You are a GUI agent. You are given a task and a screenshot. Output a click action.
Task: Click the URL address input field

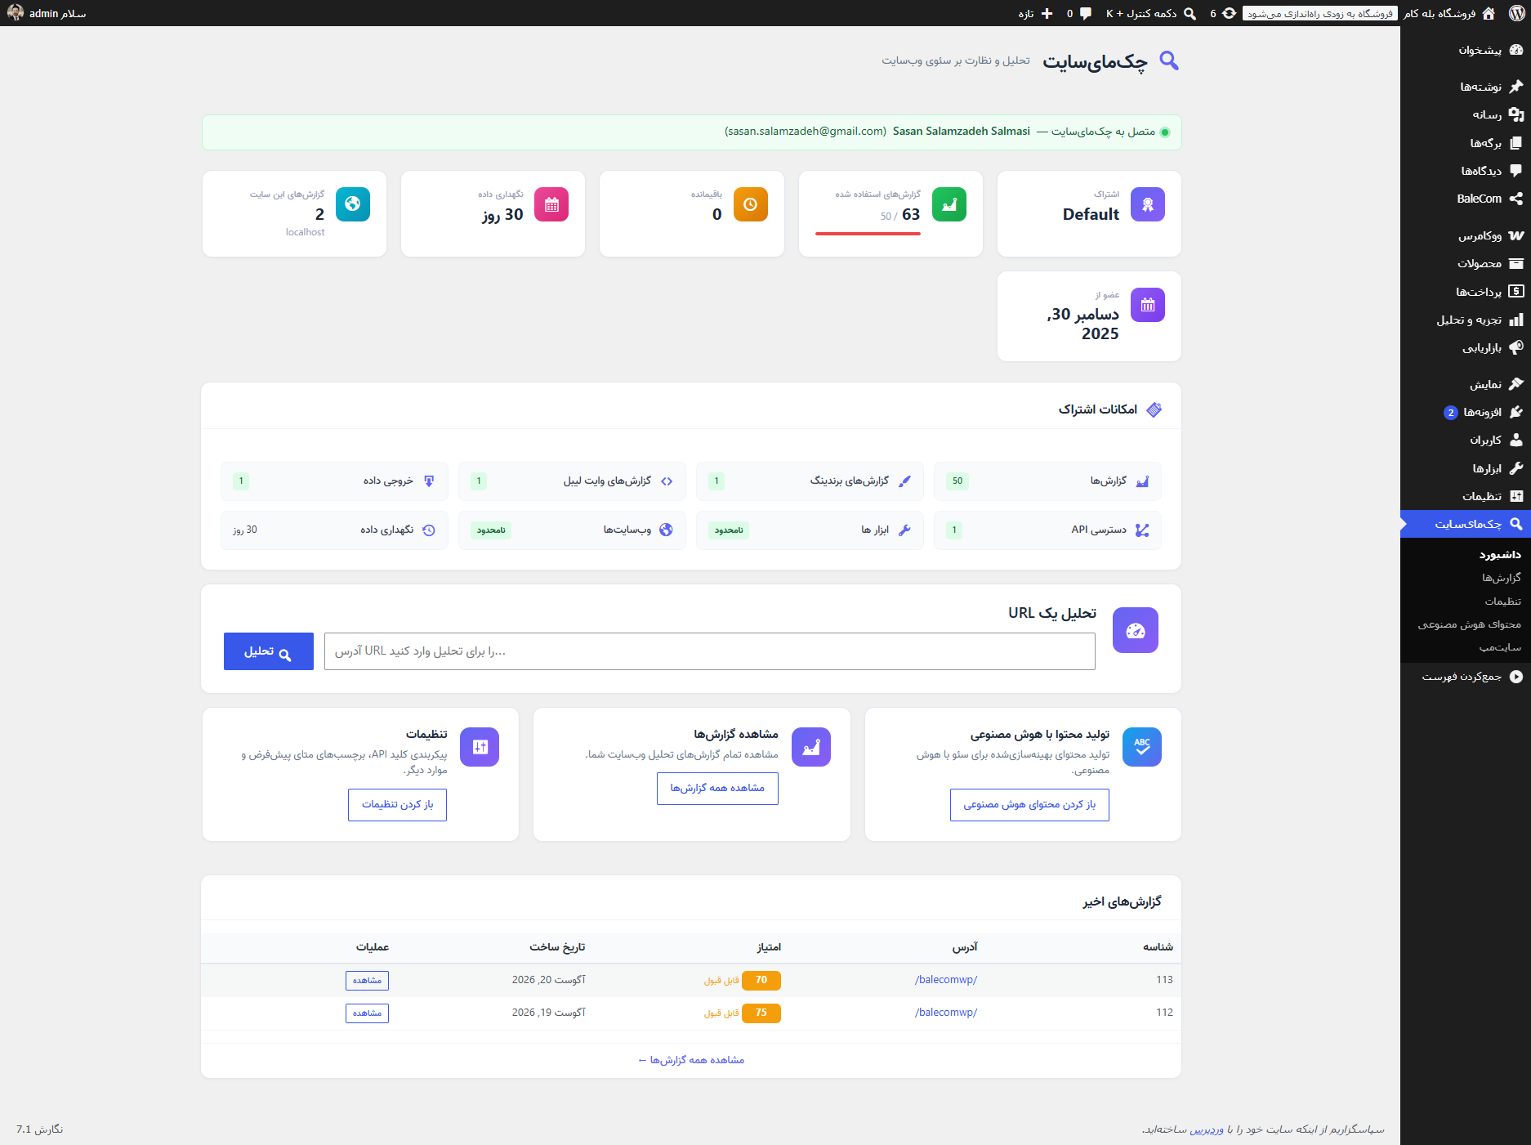[710, 651]
